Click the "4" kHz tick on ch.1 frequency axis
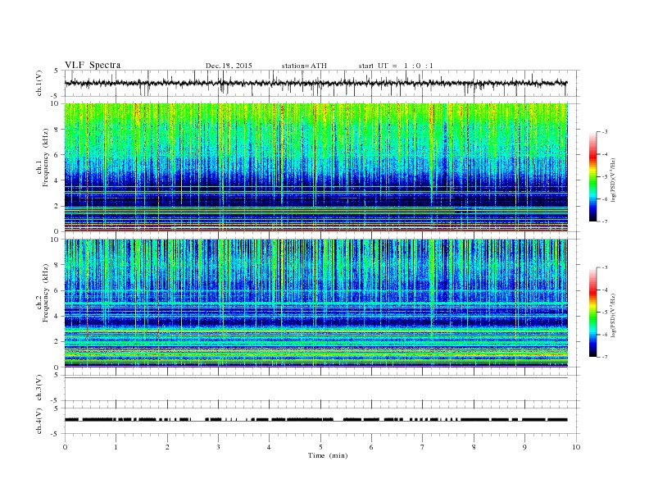The width and height of the screenshot is (649, 502). tap(57, 180)
